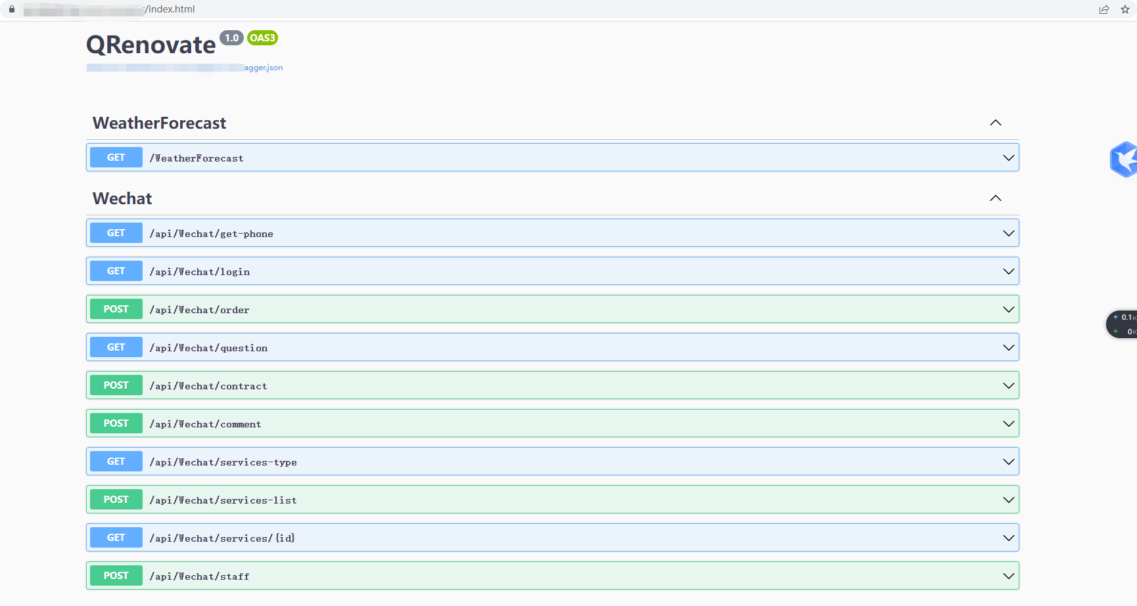Click GET button for services/{id} endpoint
Viewport: 1137px width, 606px height.
coord(116,538)
